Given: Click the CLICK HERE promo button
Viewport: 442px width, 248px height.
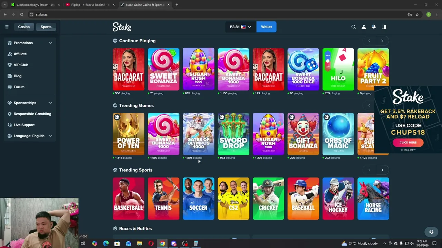Looking at the screenshot, I should 408,143.
